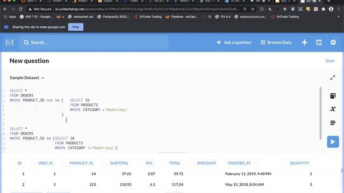This screenshot has height=193, width=344.
Task: Open the data reference book icon
Action: click(333, 96)
